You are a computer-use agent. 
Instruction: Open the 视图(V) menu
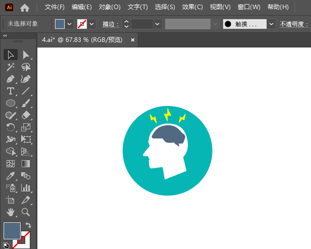[x=220, y=8]
